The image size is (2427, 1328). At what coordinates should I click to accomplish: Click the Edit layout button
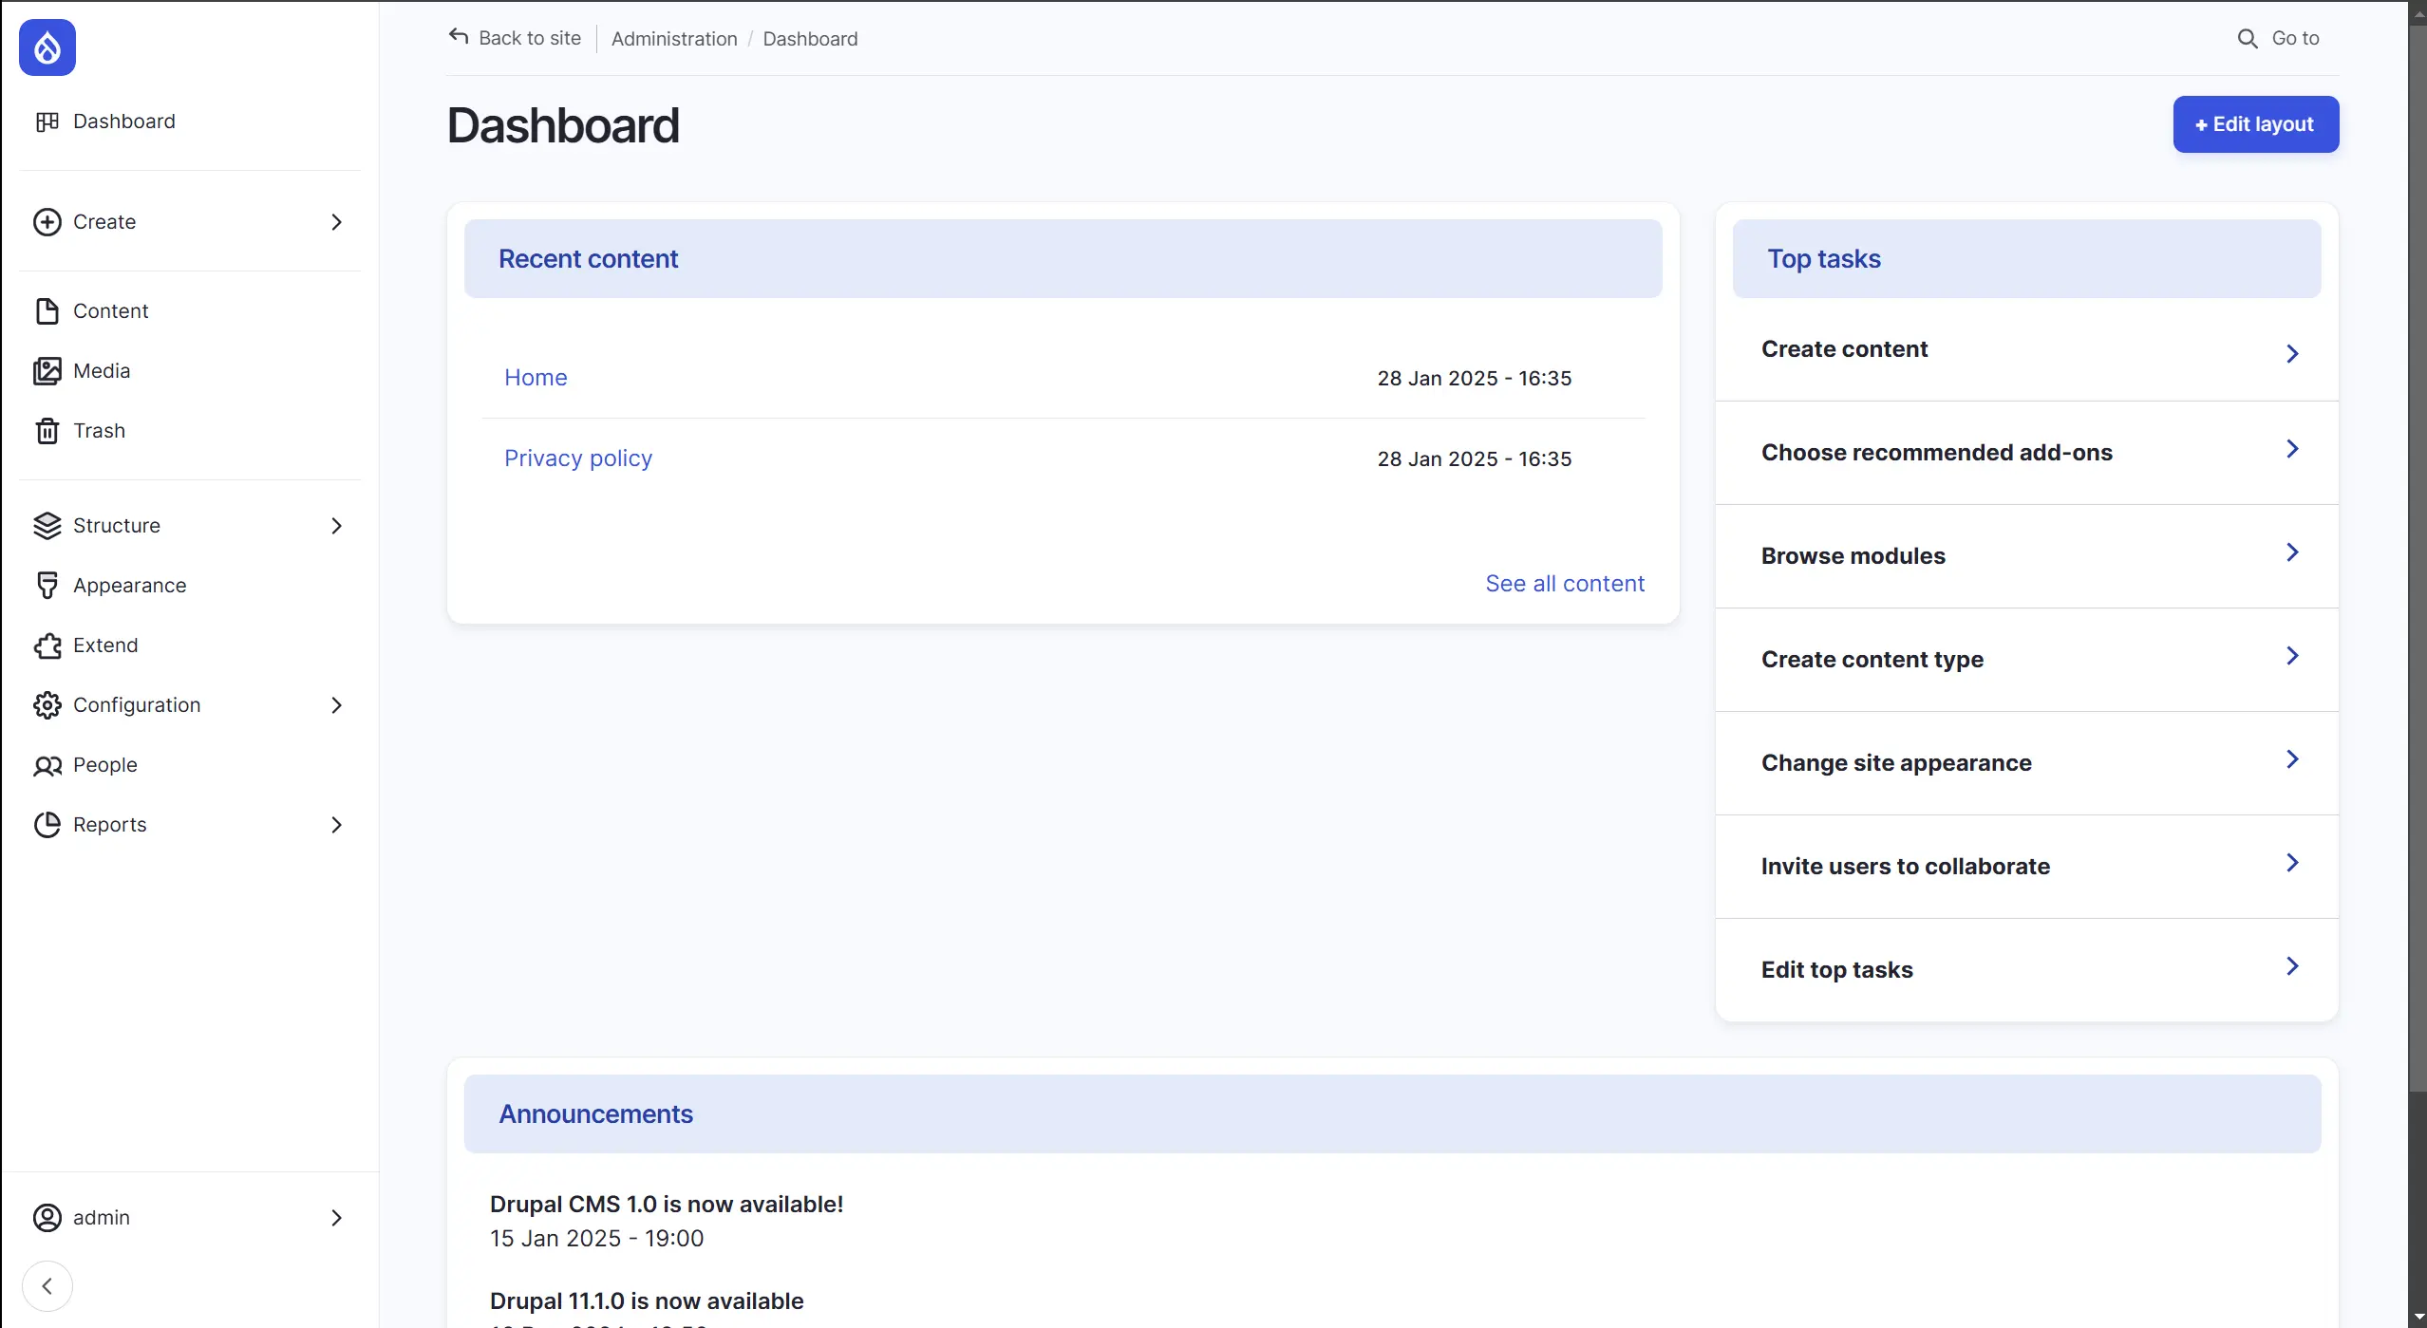[2255, 124]
